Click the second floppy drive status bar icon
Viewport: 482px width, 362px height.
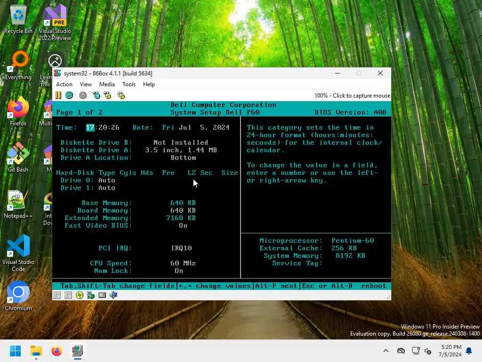[68, 296]
